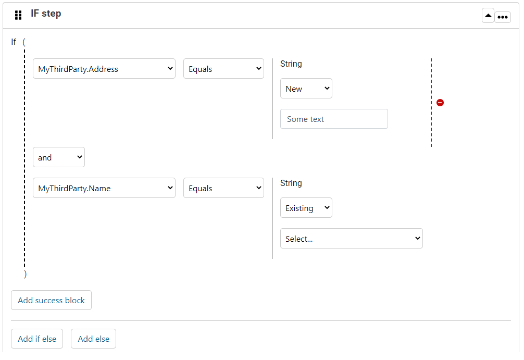This screenshot has height=360, width=524.
Task: Open the 'and' logical operator dropdown
Action: (x=59, y=157)
